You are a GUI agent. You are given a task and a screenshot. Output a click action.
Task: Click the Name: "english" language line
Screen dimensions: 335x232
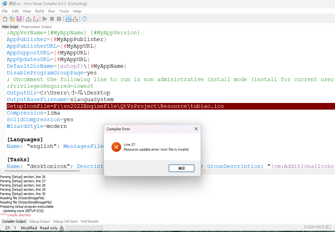pos(55,146)
